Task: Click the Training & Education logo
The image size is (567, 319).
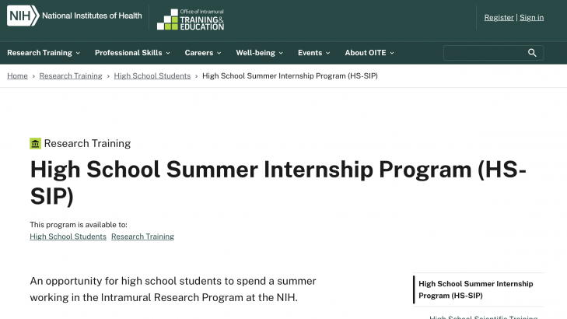Action: [x=191, y=20]
